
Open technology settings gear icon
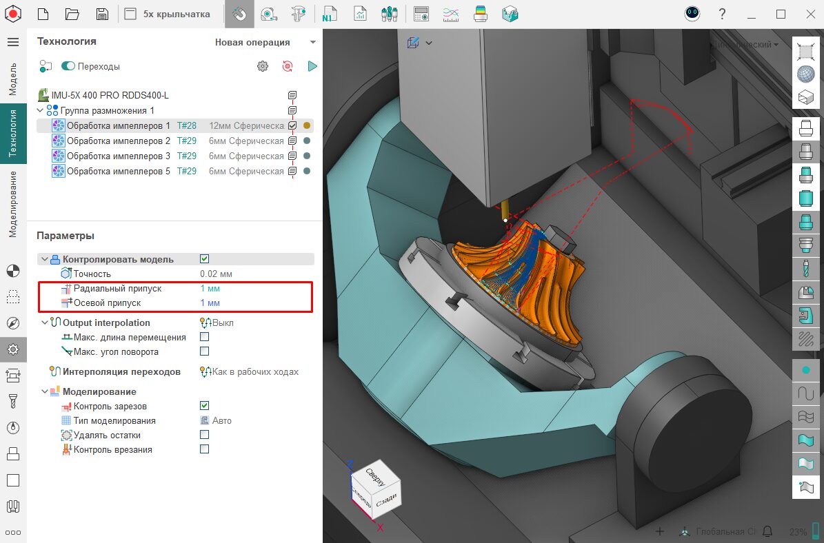coord(262,66)
